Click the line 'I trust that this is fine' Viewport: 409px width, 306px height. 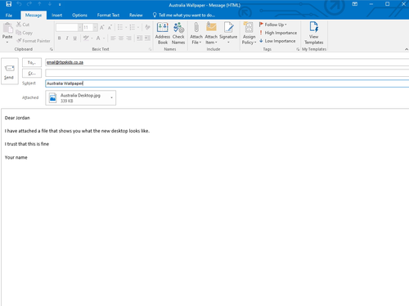pyautogui.click(x=27, y=144)
